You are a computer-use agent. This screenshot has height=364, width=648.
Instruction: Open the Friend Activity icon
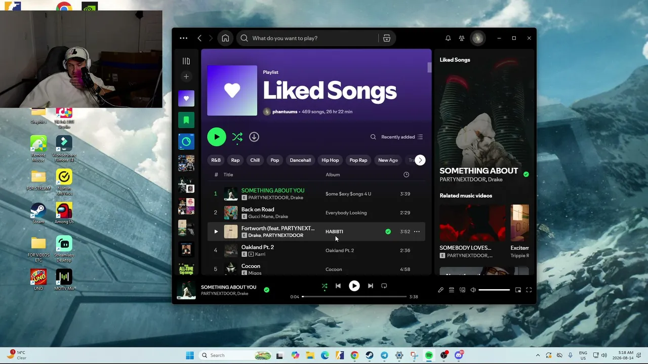click(462, 38)
